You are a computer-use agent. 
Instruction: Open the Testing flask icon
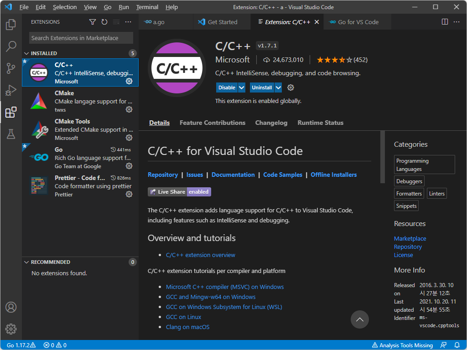click(11, 134)
